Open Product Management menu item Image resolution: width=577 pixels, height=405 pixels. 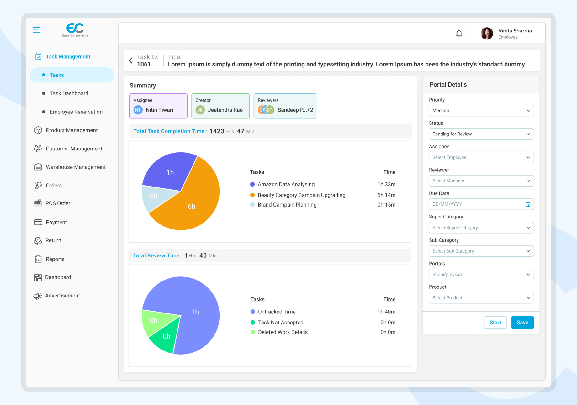[71, 130]
